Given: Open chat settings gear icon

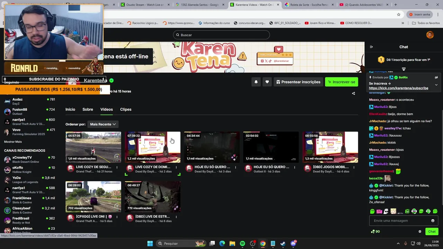Looking at the screenshot, I should pyautogui.click(x=420, y=232).
